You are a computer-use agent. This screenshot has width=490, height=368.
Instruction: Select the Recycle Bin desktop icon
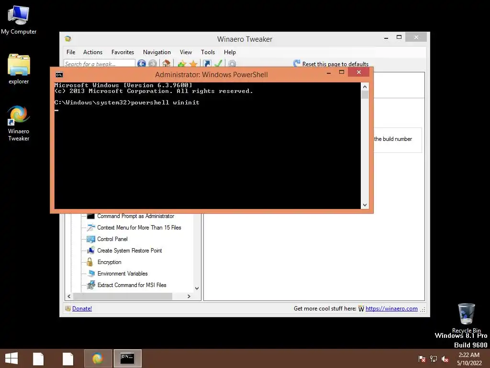tap(466, 318)
